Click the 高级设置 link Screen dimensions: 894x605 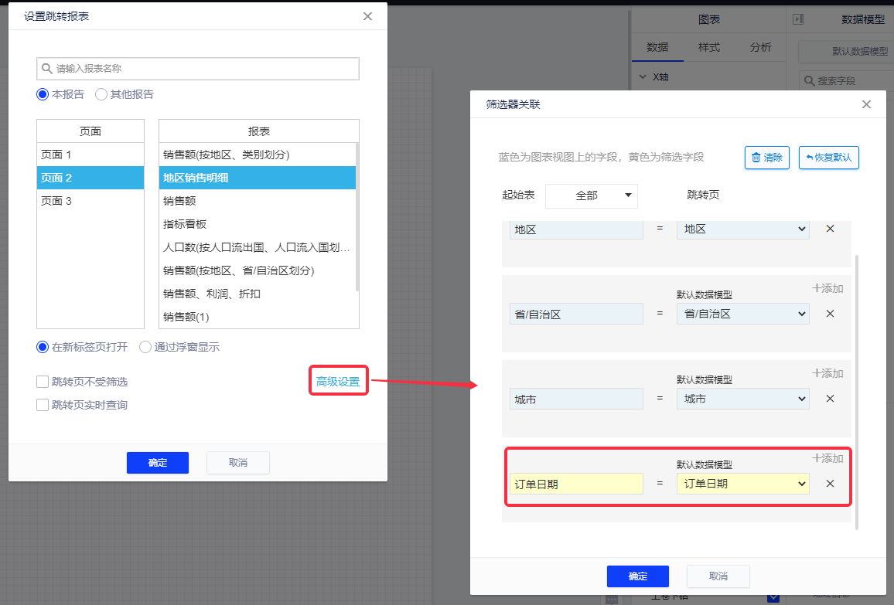tap(338, 381)
